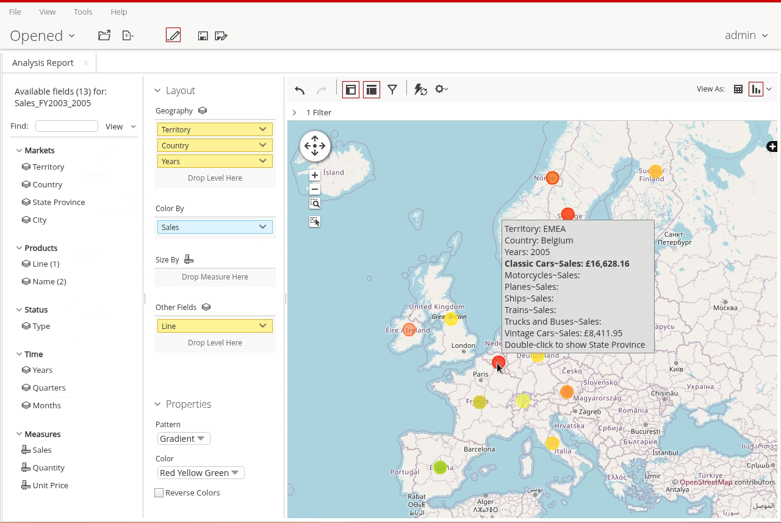Open the Tools menu
The height and width of the screenshot is (523, 781).
tap(83, 12)
